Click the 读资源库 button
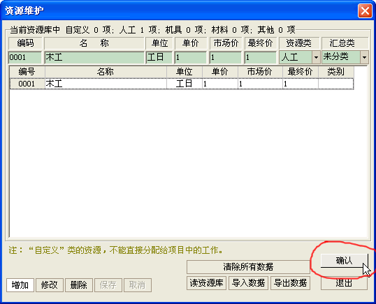The width and height of the screenshot is (376, 304). (206, 283)
